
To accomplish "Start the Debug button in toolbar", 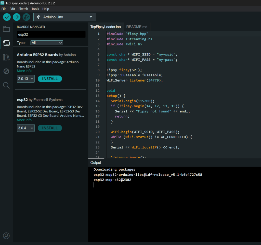I will pos(26,17).
